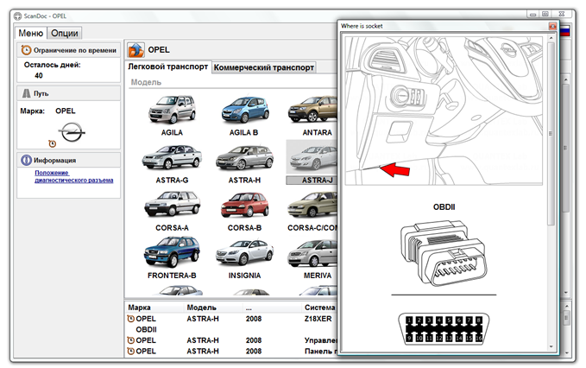Image resolution: width=586 pixels, height=368 pixels.
Task: Open diagnostic socket position link
Action: click(x=73, y=176)
